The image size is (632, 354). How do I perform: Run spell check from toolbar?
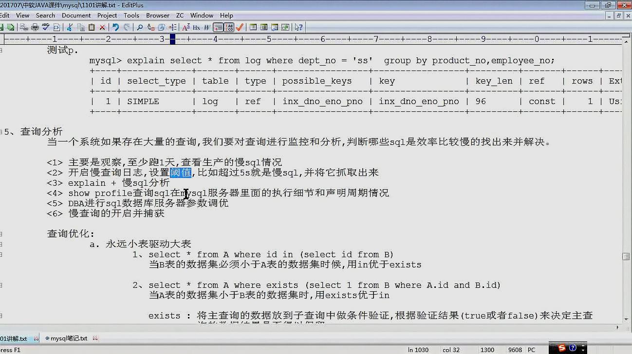pos(45,28)
